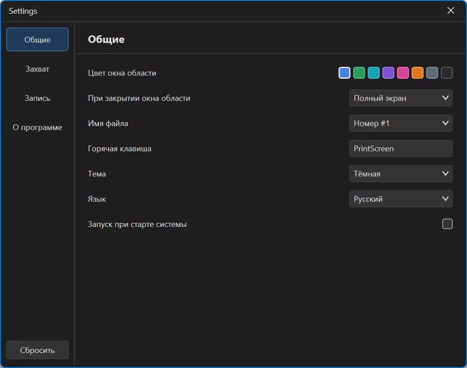Image resolution: width=467 pixels, height=368 pixels.
Task: Expand the Имя файла dropdown
Action: (401, 123)
